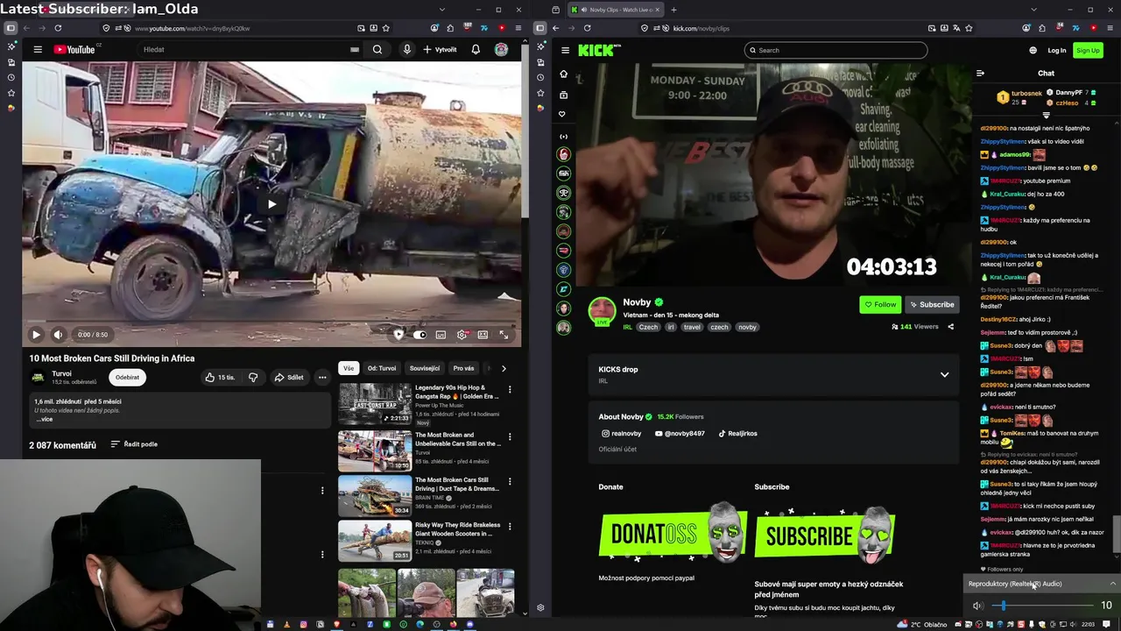
Task: Start YouTube voice search with the microphone
Action: tap(407, 50)
